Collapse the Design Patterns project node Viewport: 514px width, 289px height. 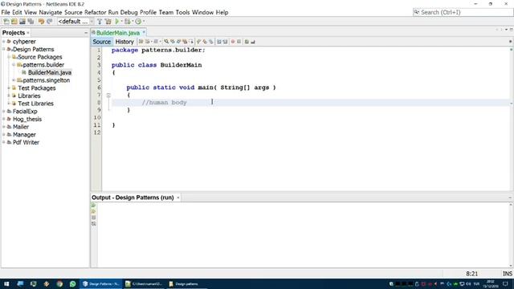tap(4, 49)
